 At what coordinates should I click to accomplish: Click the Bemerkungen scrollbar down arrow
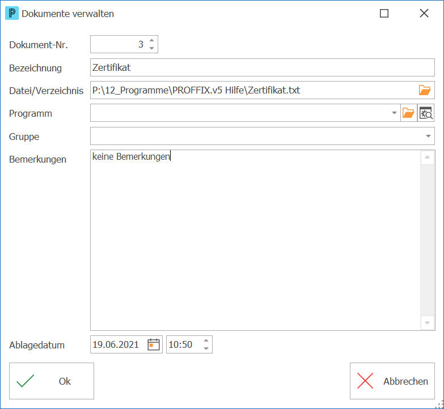coord(428,323)
